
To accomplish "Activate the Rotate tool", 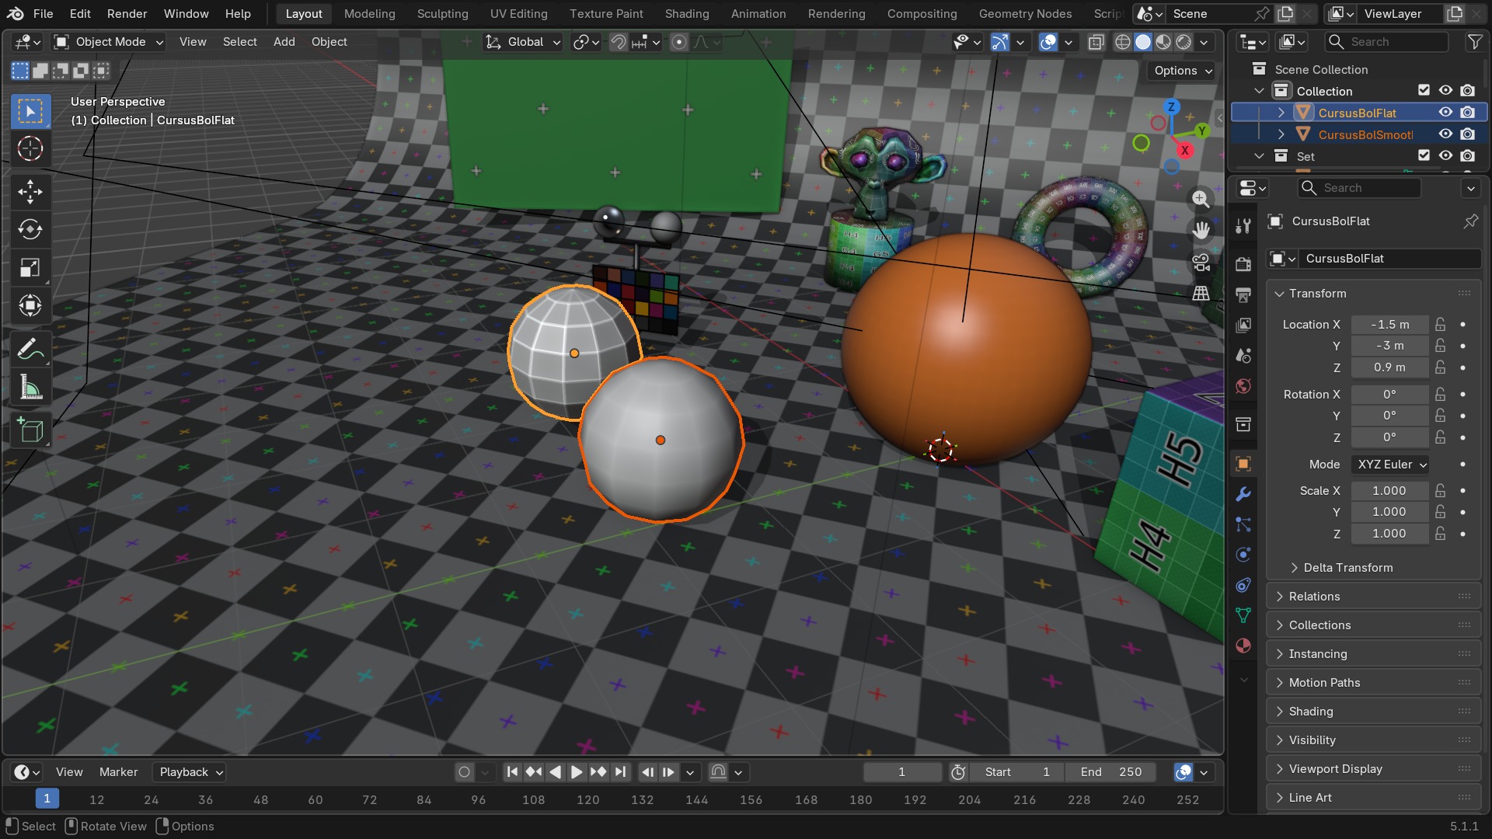I will (x=30, y=229).
